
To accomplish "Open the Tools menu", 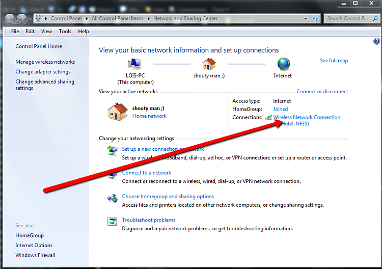I will [65, 32].
